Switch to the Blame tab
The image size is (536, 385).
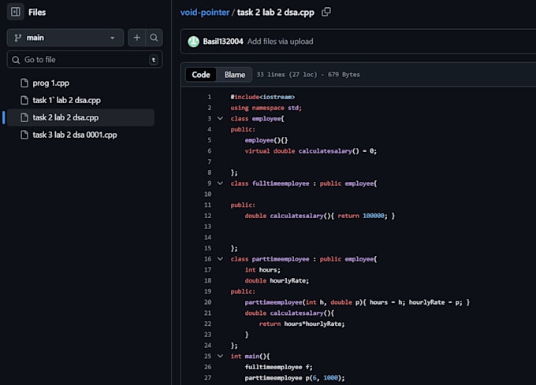click(x=235, y=75)
